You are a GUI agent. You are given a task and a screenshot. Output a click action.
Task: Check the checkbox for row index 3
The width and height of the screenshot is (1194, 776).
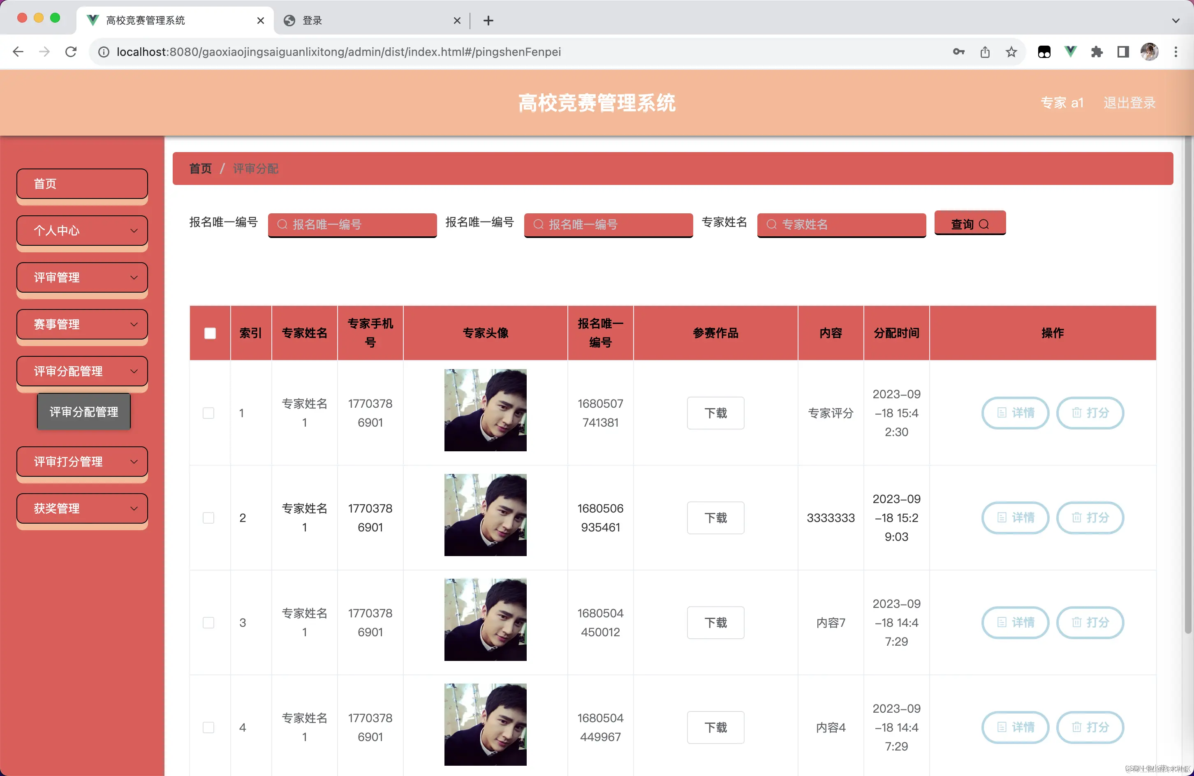point(208,623)
